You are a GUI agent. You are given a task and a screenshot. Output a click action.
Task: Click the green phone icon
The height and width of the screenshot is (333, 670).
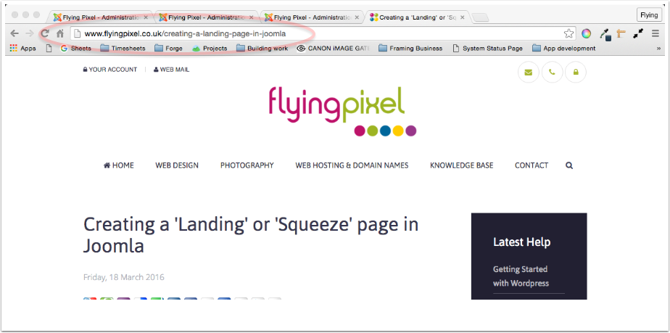click(x=552, y=73)
